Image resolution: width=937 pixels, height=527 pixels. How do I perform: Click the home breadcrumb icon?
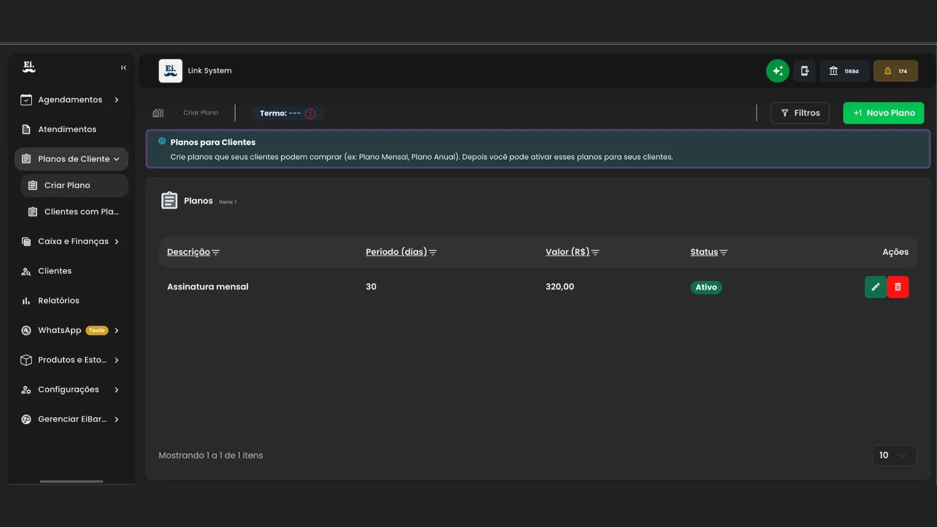(158, 113)
